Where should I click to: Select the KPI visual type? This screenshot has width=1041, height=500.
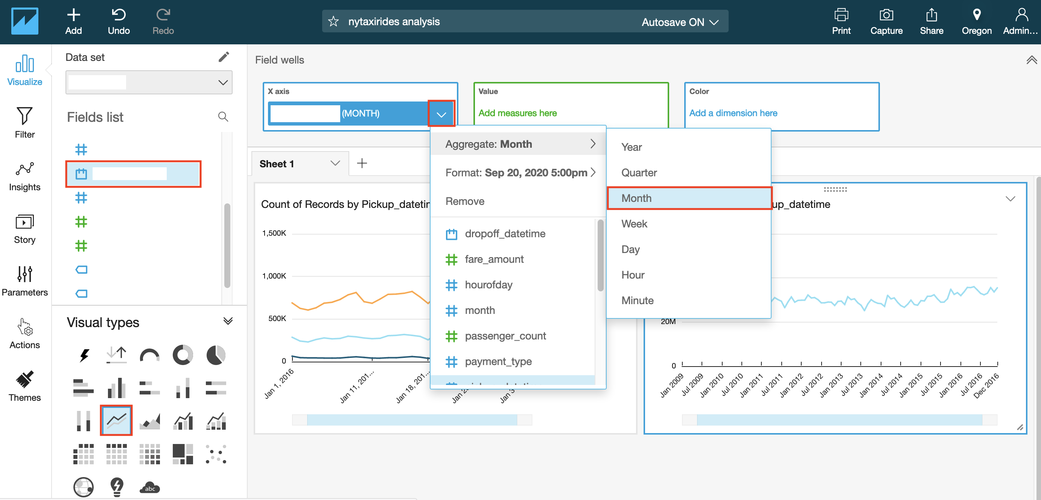coord(116,355)
